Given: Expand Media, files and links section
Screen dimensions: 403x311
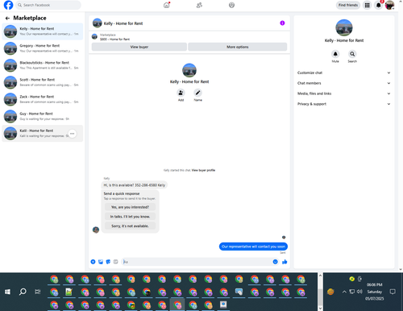Looking at the screenshot, I should click(x=344, y=93).
